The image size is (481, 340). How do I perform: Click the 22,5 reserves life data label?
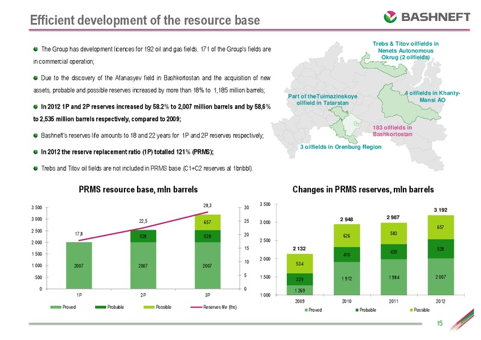pos(143,221)
